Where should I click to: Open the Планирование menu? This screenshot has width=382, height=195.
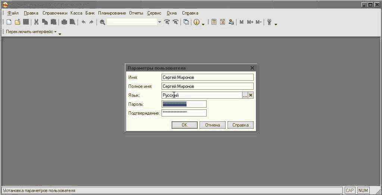pyautogui.click(x=112, y=13)
